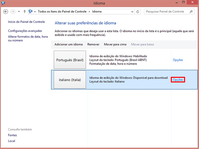Open Local under Consulte também
The width and height of the screenshot is (199, 149).
(12, 141)
